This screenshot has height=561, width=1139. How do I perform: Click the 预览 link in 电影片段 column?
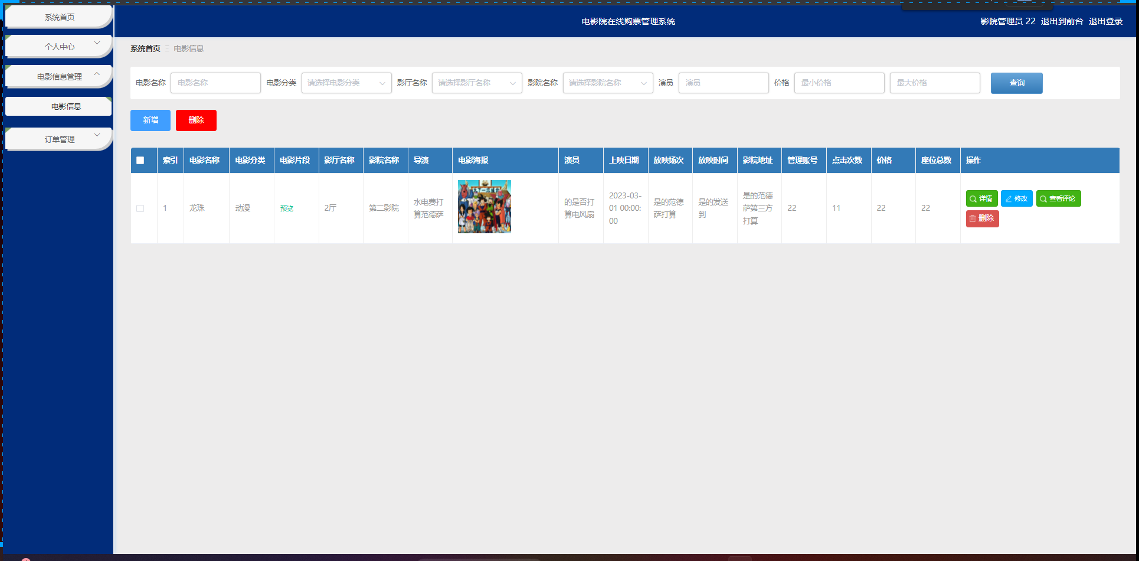click(287, 208)
